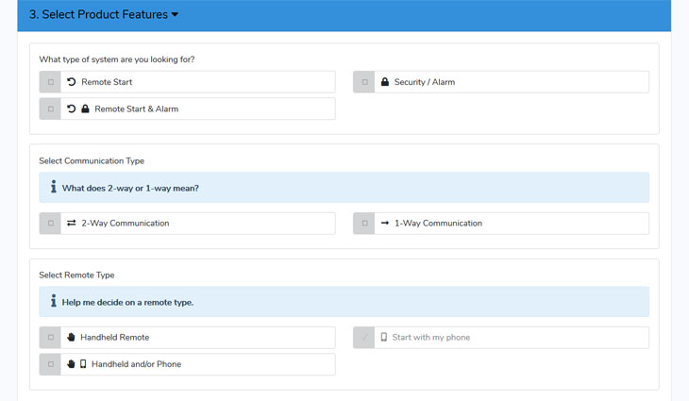Expand 'Help me decide on a remote type.' banner
Viewport: 689px width, 401px height.
[x=344, y=302]
